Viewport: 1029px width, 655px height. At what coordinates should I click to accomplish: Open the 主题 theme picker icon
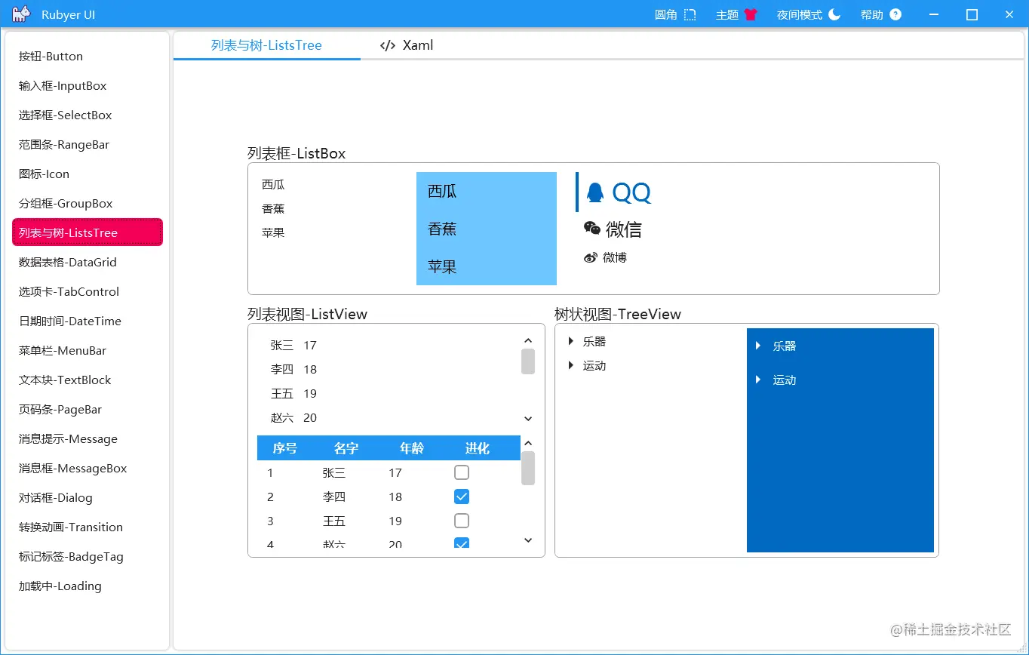pos(751,14)
